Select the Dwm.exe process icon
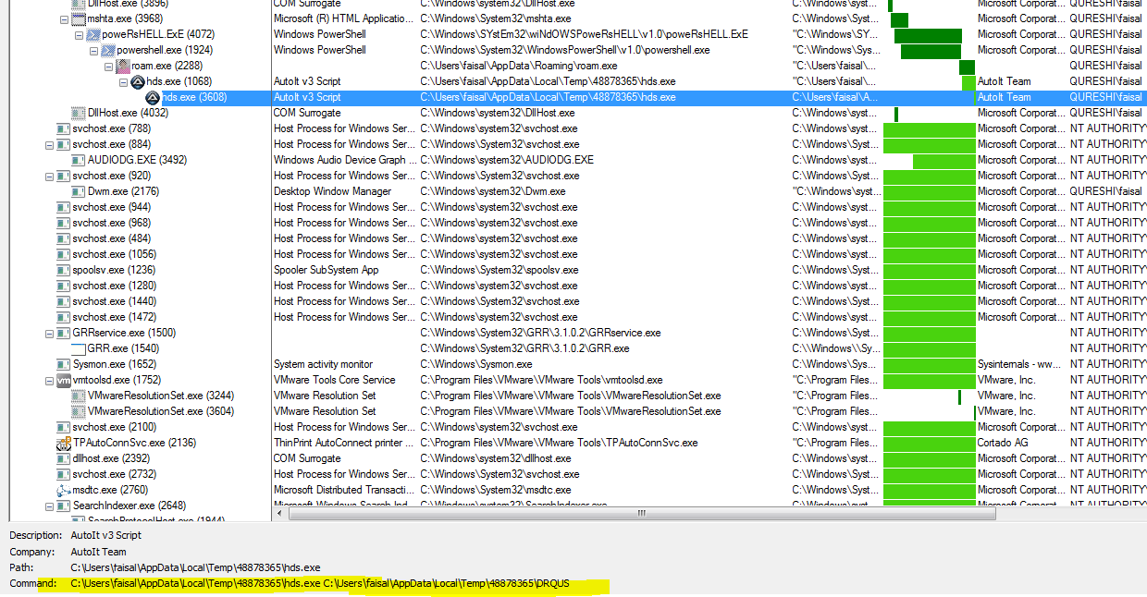The height and width of the screenshot is (597, 1147). pyautogui.click(x=77, y=191)
